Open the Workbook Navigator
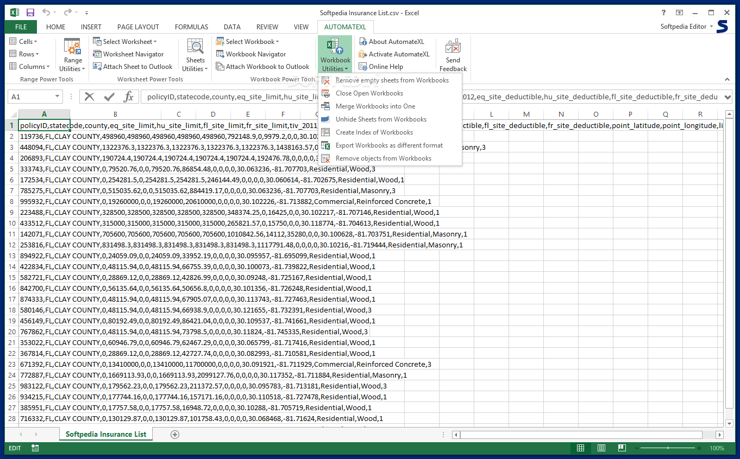The width and height of the screenshot is (740, 459). point(251,54)
